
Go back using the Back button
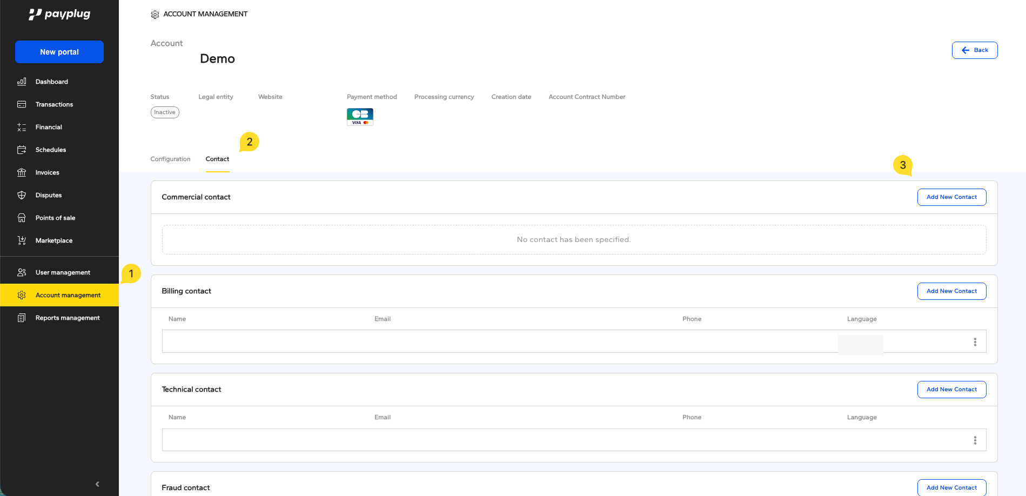click(974, 50)
